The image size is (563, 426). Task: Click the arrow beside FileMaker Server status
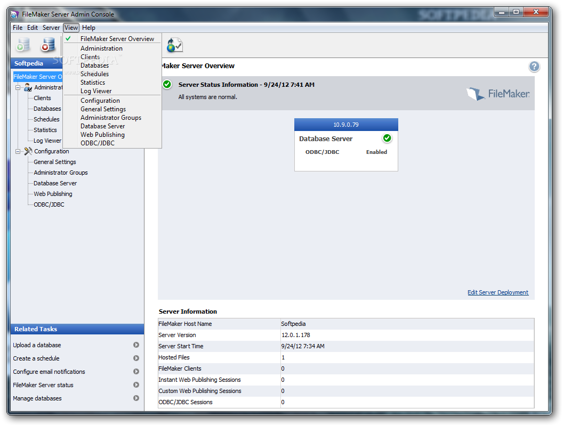pos(136,385)
